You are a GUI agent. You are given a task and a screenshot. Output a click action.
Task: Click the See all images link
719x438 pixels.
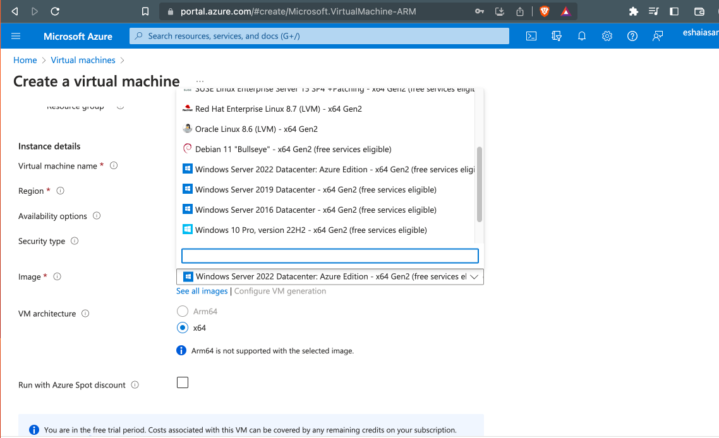[202, 291]
